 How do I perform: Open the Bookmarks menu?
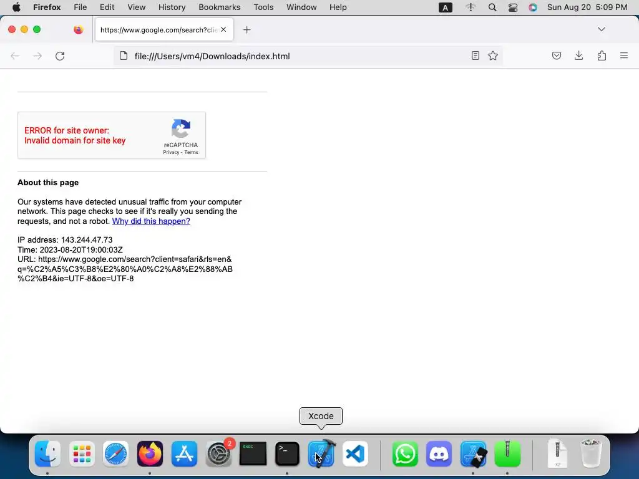(x=220, y=7)
